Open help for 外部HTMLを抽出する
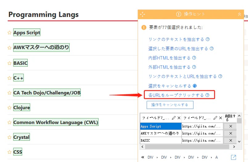 click(194, 67)
